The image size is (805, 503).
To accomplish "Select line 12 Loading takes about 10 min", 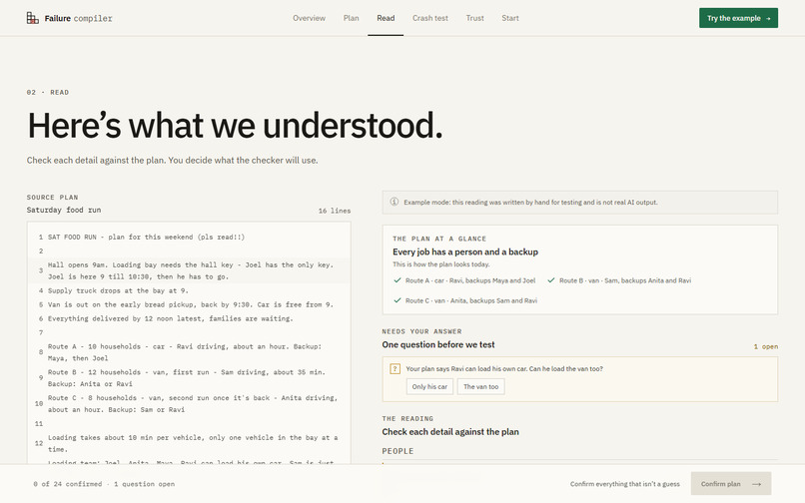I will (189, 443).
